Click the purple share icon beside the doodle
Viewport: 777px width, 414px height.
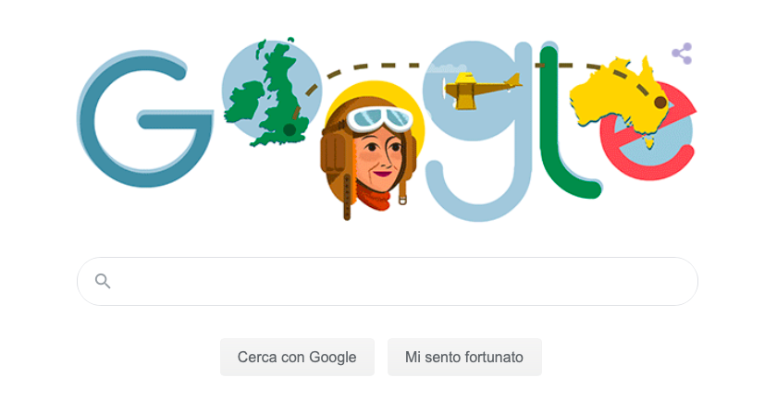(683, 54)
